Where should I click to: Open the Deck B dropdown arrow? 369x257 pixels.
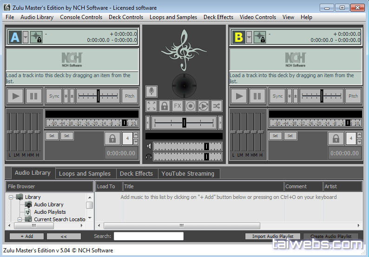(249, 37)
